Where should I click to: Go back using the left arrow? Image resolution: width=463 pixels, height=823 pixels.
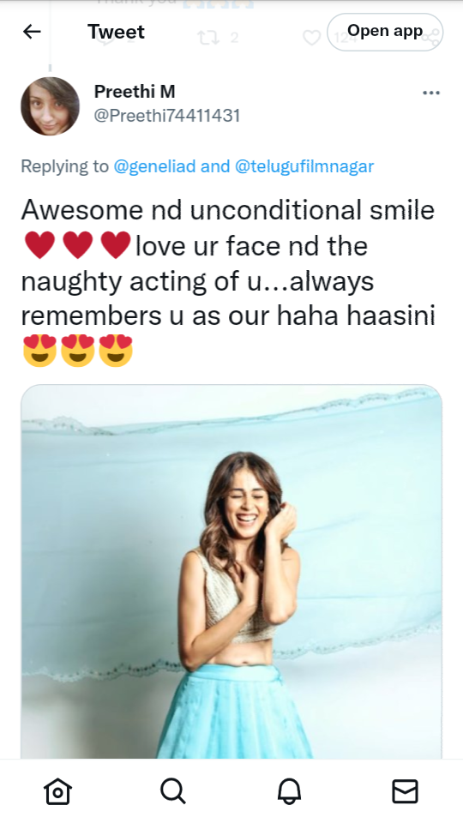tap(32, 32)
